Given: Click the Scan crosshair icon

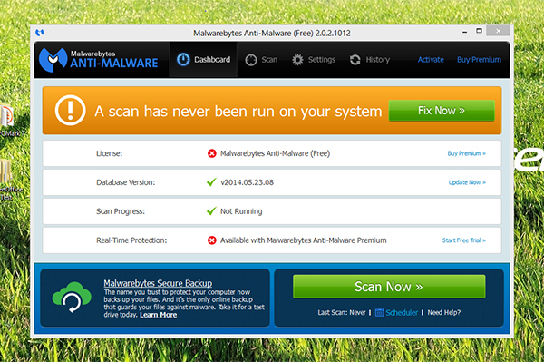Looking at the screenshot, I should (251, 60).
